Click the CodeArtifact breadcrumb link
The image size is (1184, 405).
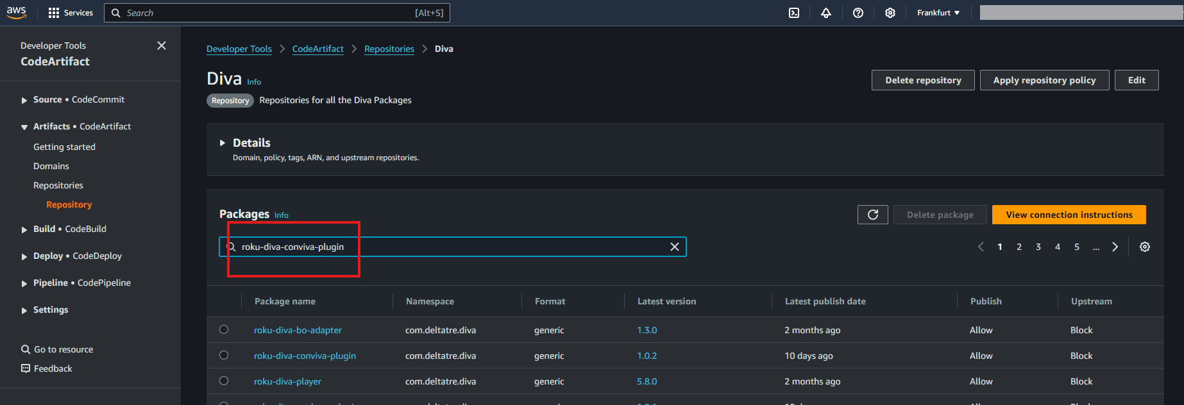[318, 49]
